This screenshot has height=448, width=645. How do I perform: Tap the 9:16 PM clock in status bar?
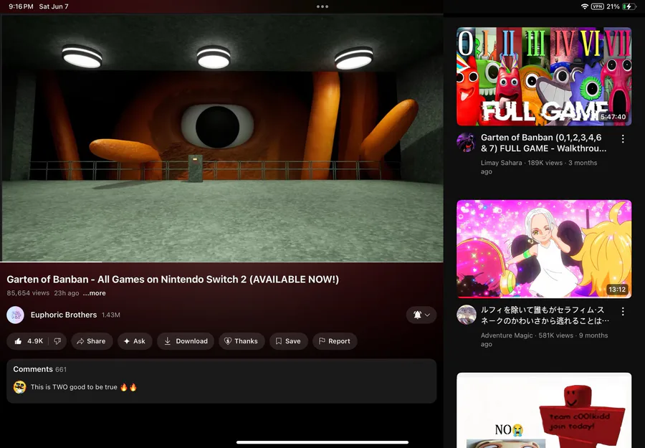21,6
